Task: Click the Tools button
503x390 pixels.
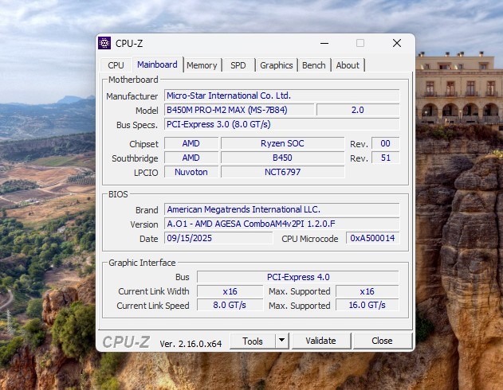Action: pos(253,341)
